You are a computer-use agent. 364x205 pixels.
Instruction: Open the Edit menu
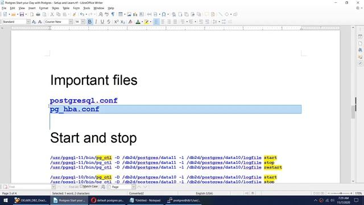click(13, 8)
